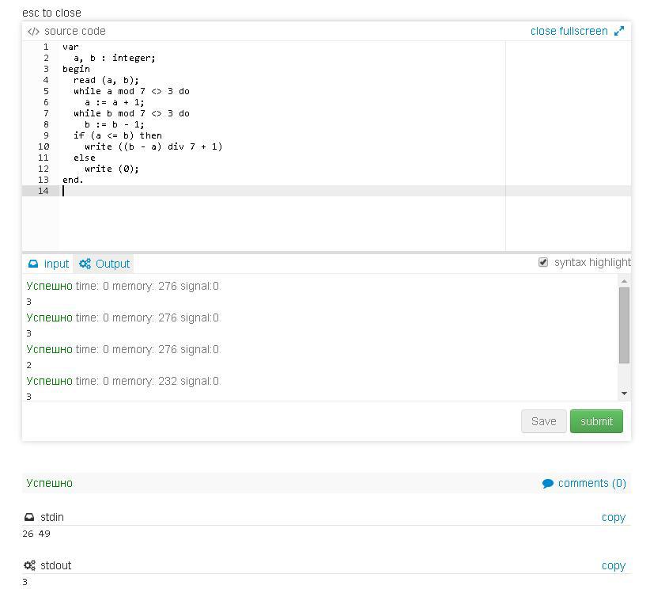The height and width of the screenshot is (597, 650).
Task: Click the comments speech bubble icon
Action: (548, 483)
